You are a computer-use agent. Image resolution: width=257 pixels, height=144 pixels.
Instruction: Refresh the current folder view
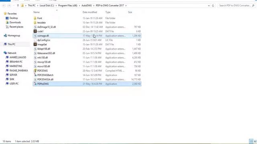point(213,6)
